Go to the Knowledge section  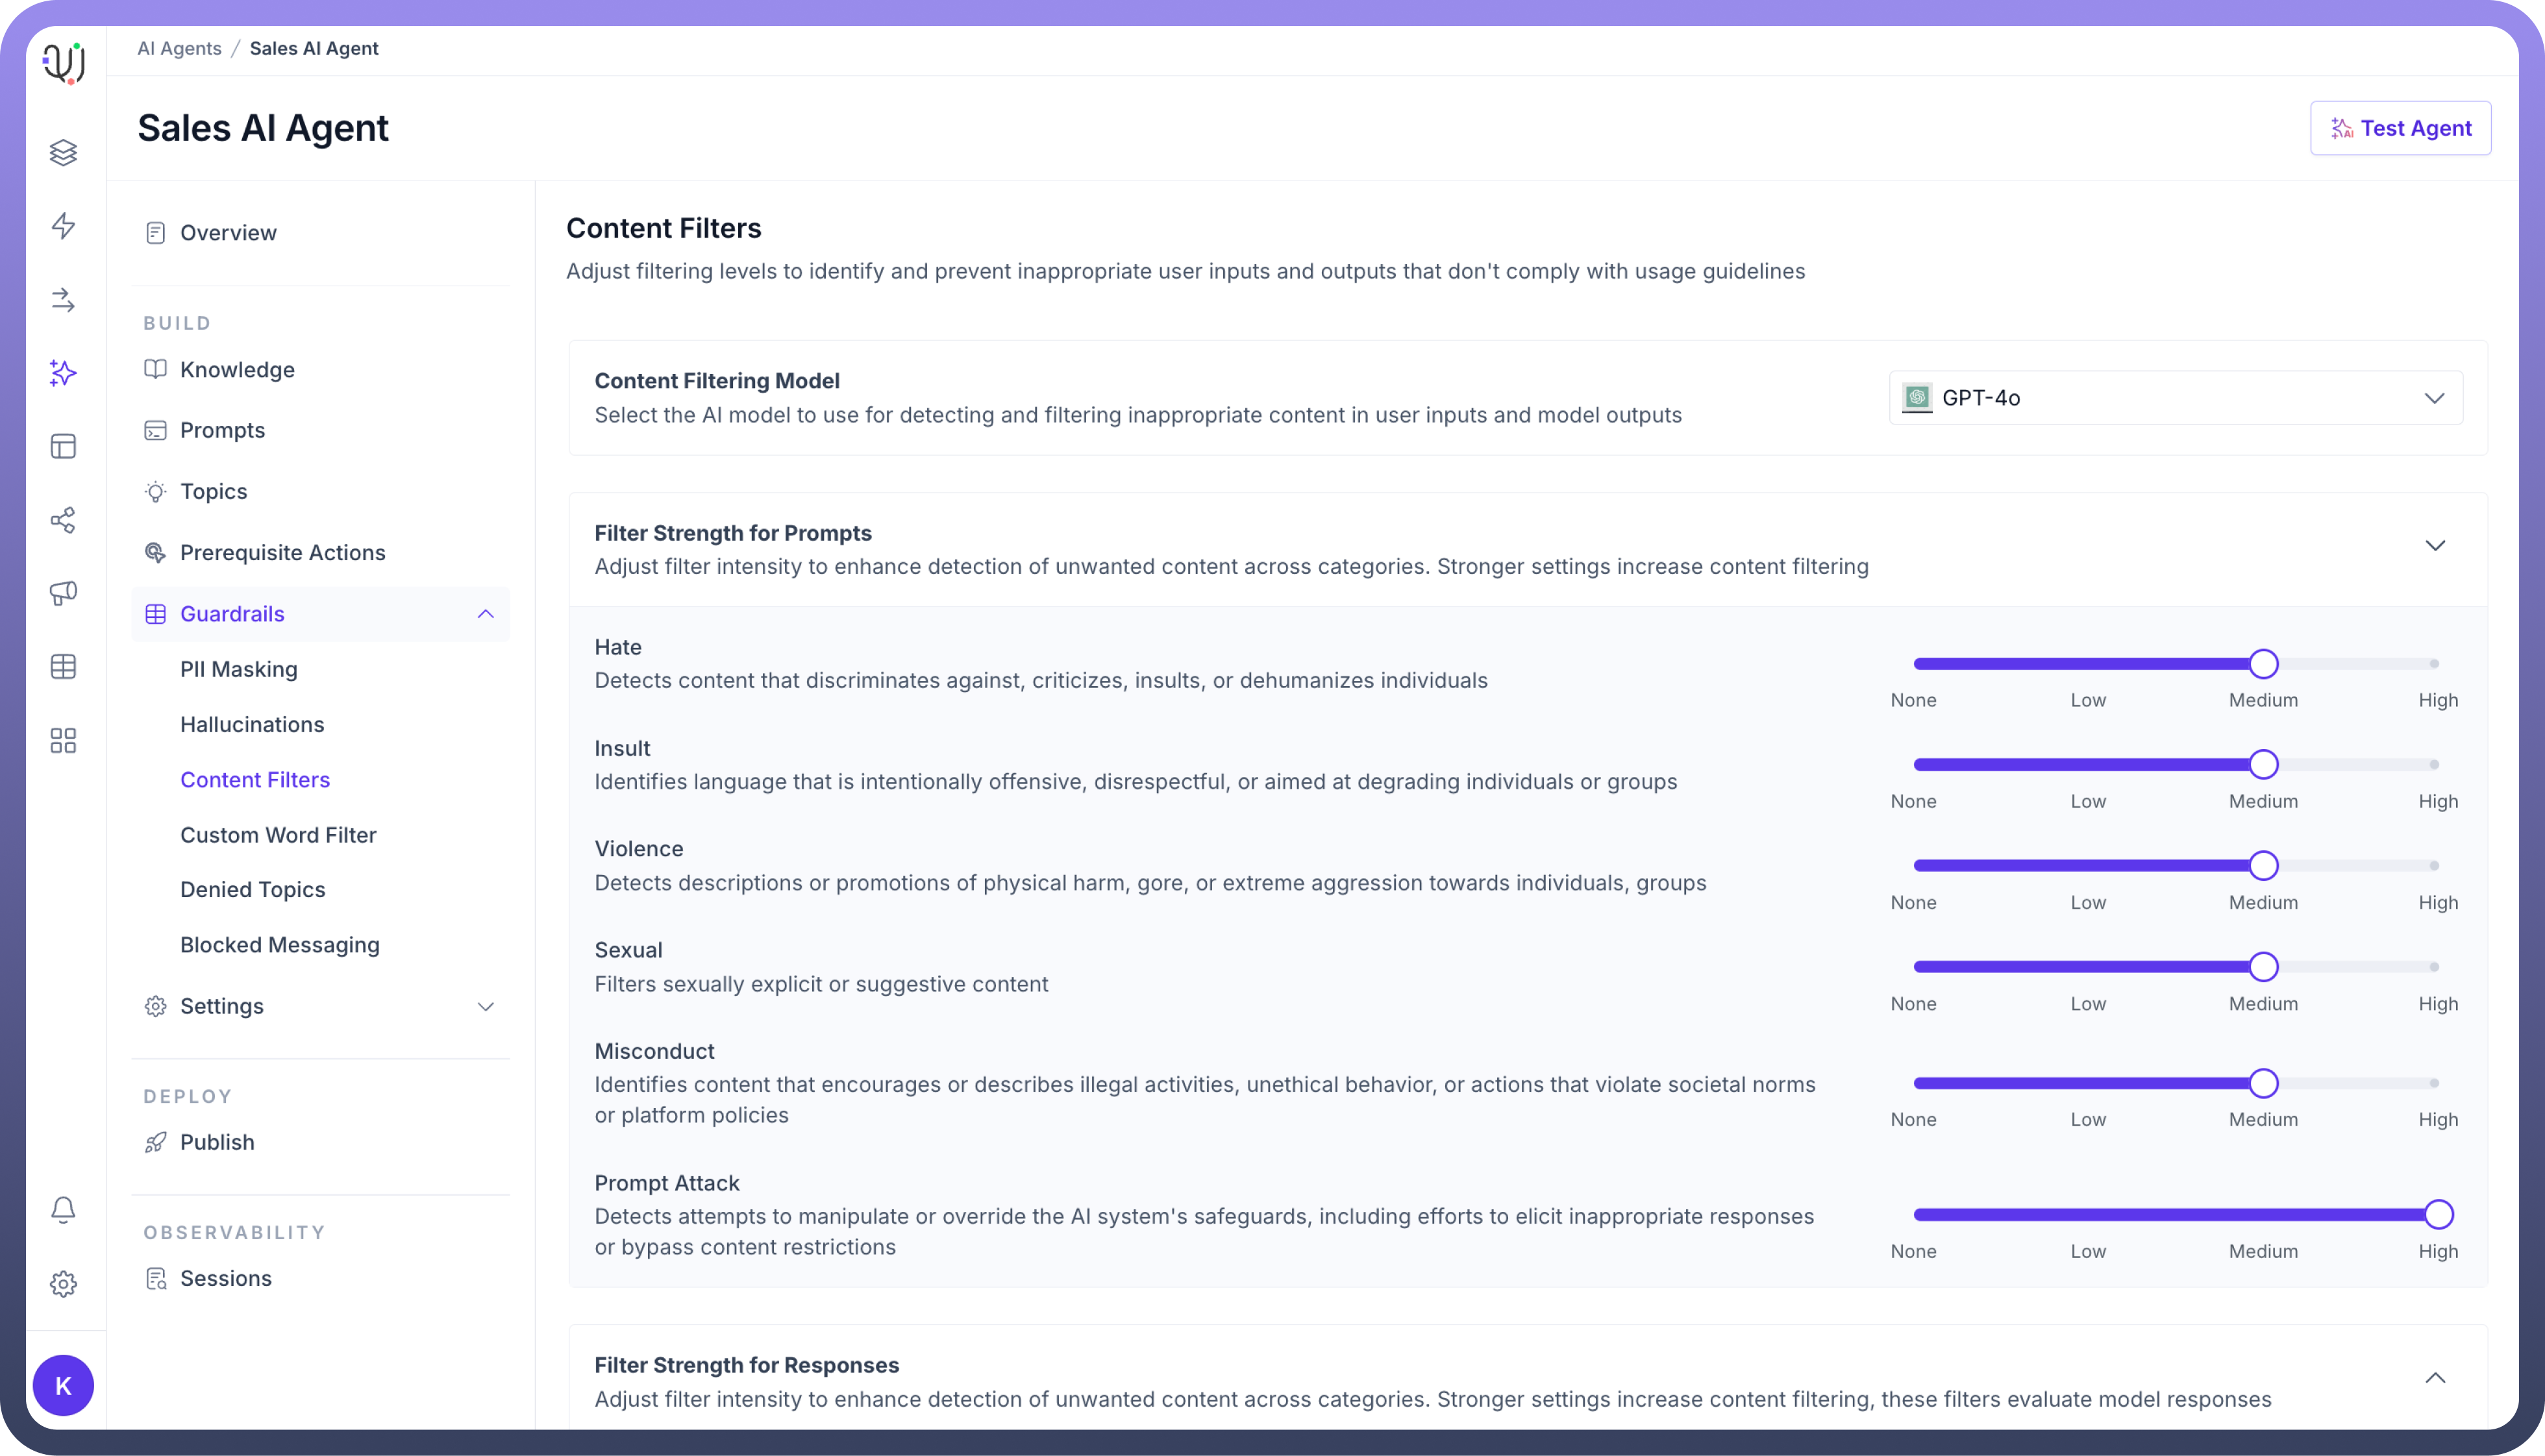pyautogui.click(x=237, y=370)
